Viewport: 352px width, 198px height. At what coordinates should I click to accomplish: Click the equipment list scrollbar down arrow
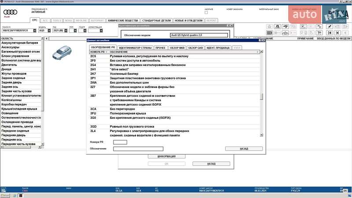pos(261,135)
